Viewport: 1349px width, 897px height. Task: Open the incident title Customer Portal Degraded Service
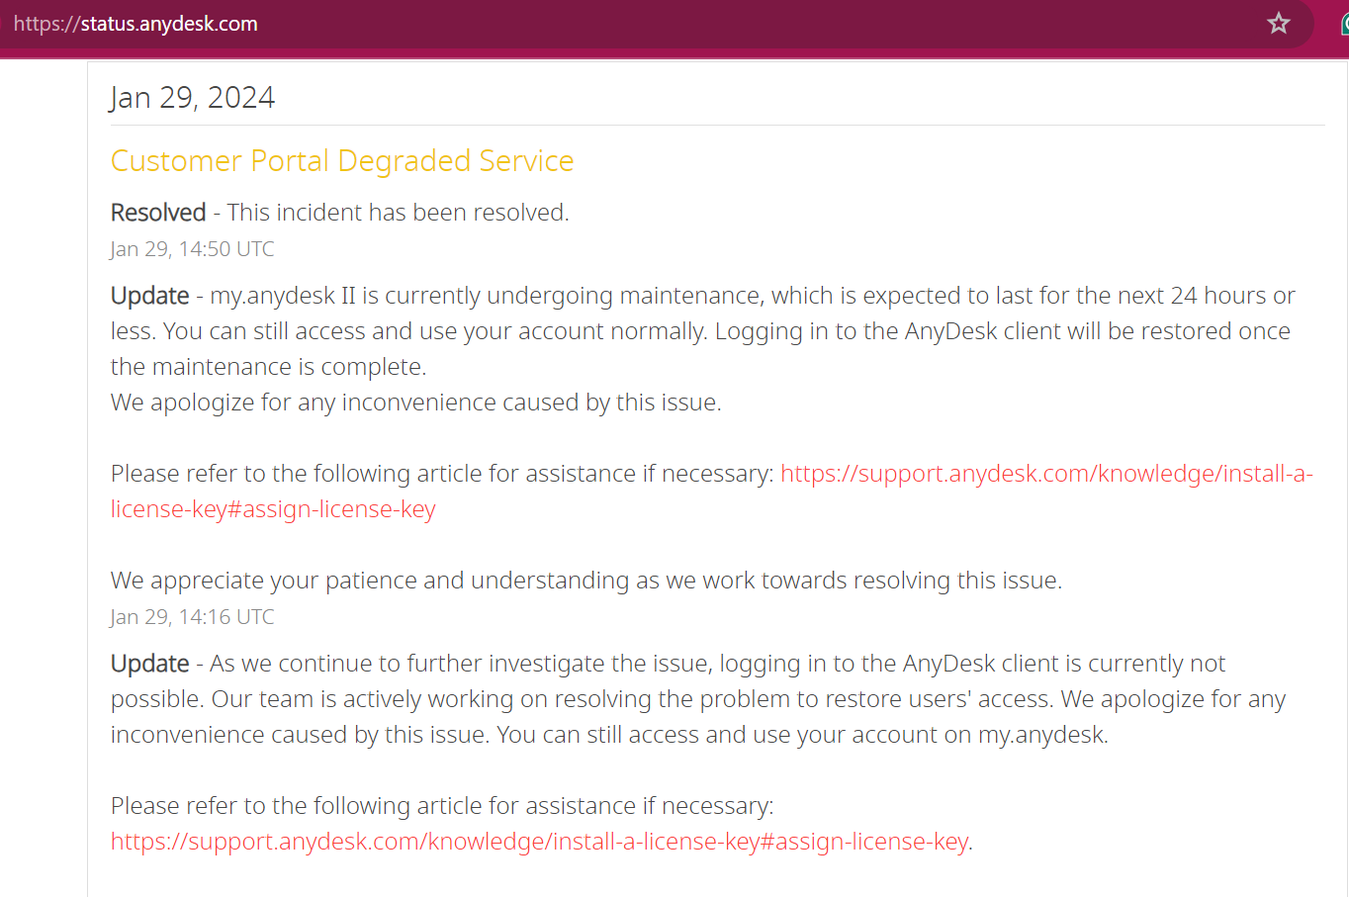[x=342, y=160]
